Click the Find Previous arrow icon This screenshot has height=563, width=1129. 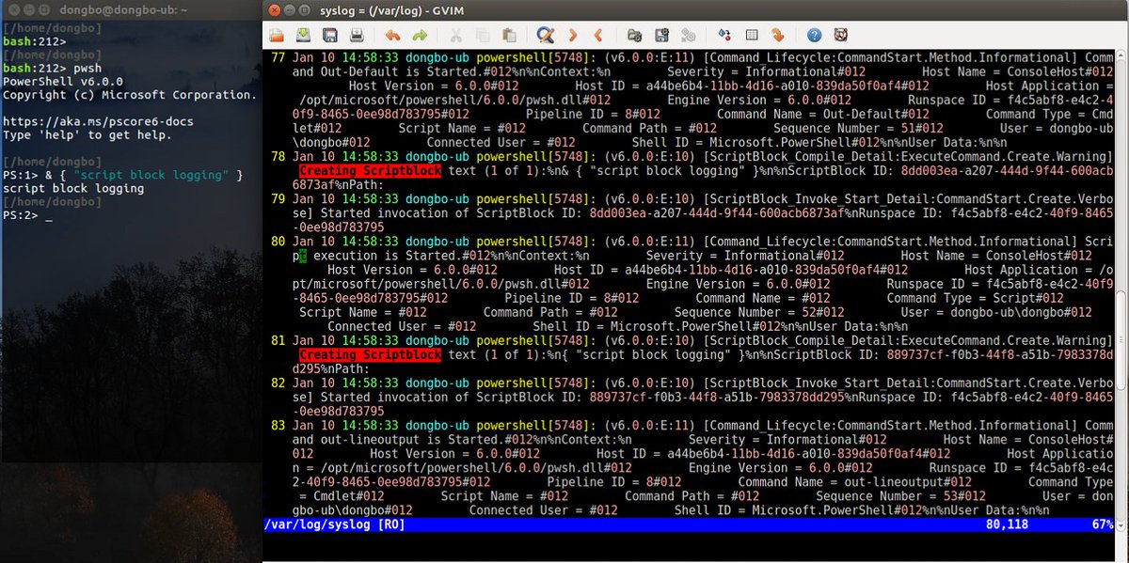click(x=598, y=36)
